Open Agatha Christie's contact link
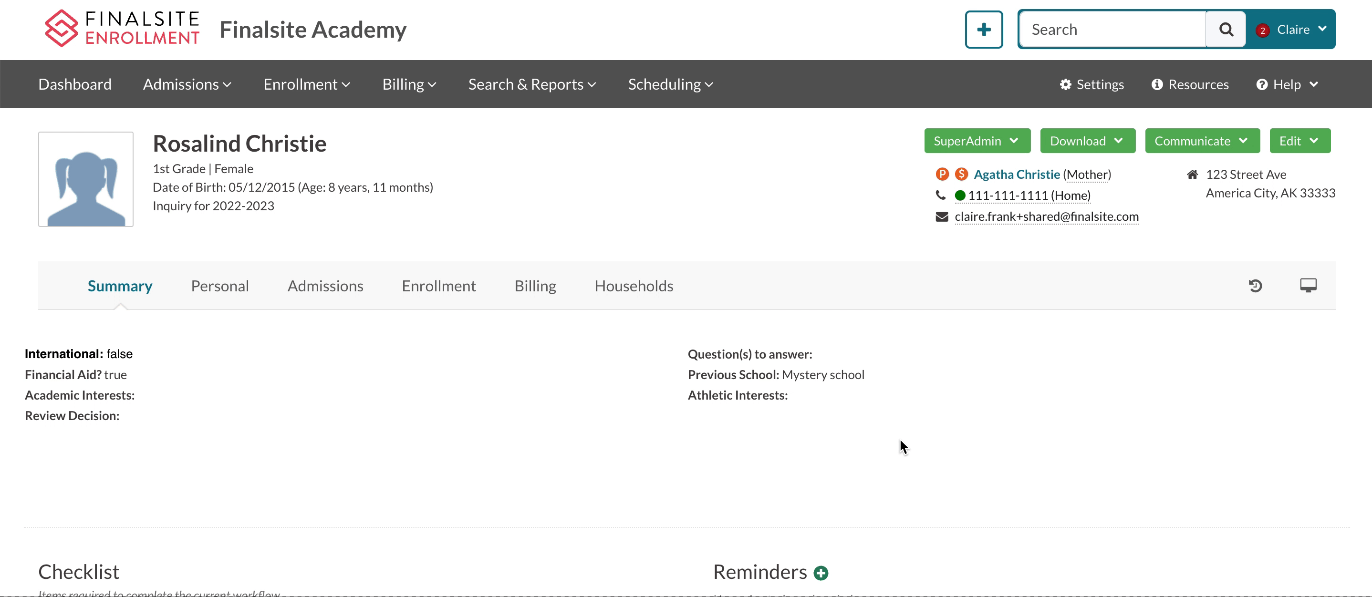 (1016, 174)
